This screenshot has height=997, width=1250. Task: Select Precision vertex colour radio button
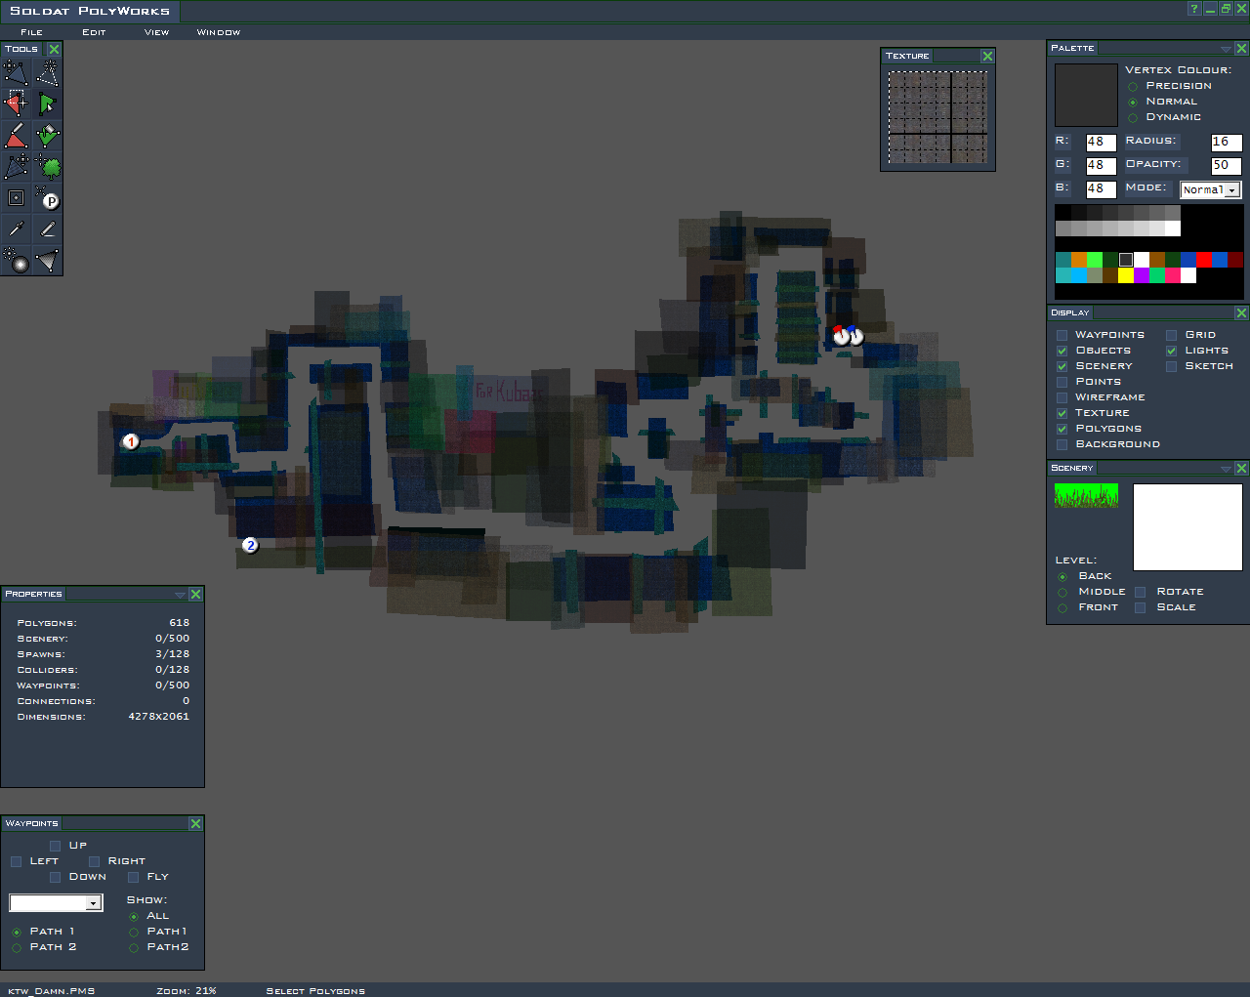click(1133, 87)
